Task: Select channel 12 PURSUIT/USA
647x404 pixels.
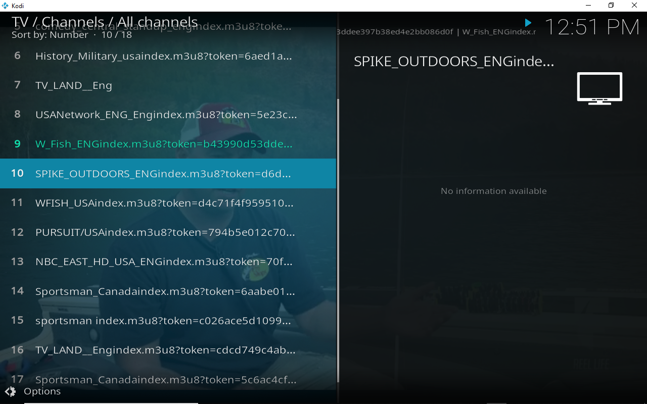Action: click(x=168, y=232)
